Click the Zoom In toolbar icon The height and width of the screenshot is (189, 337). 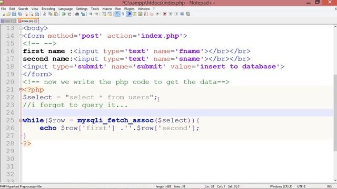(x=91, y=14)
